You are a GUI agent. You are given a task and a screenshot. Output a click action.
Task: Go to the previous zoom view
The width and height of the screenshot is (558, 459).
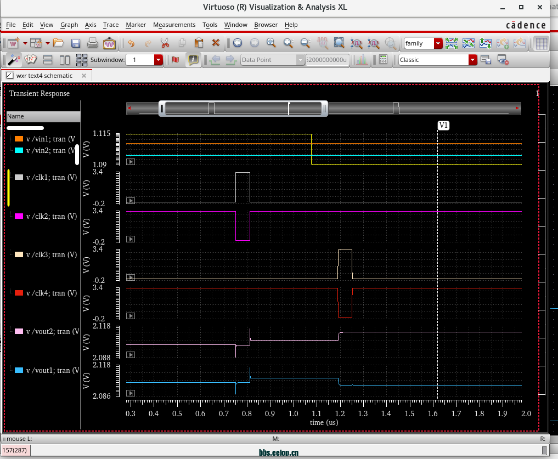238,43
